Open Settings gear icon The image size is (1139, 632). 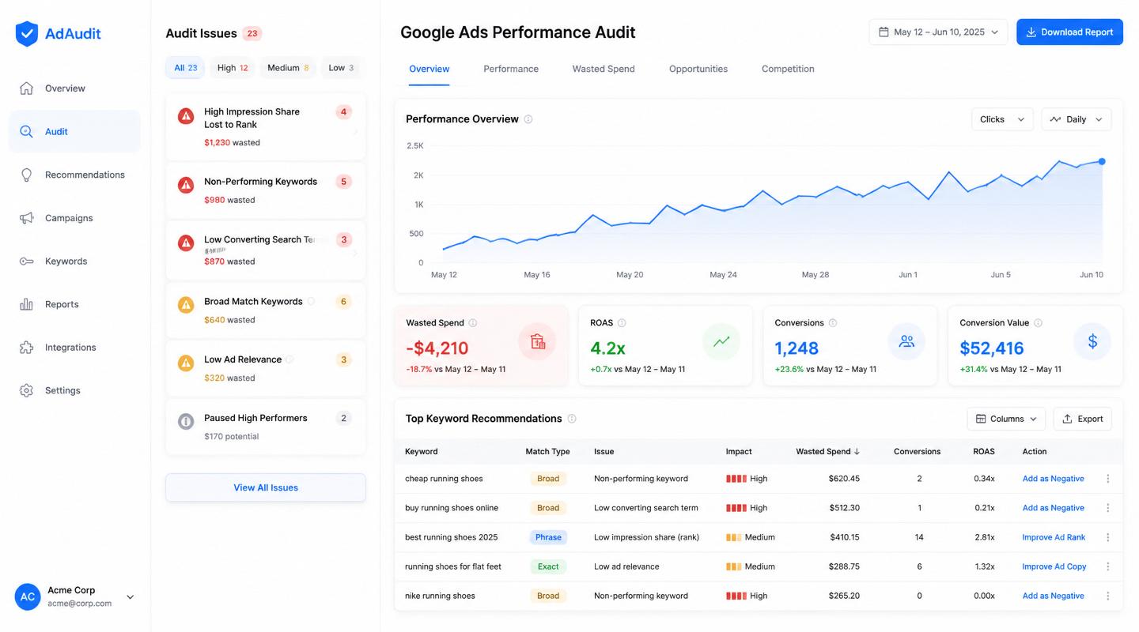click(x=26, y=390)
